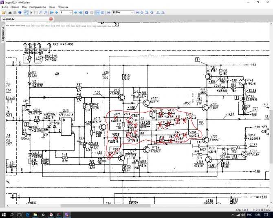Activate the rectangle selection tool
The width and height of the screenshot is (273, 218).
tap(36, 13)
